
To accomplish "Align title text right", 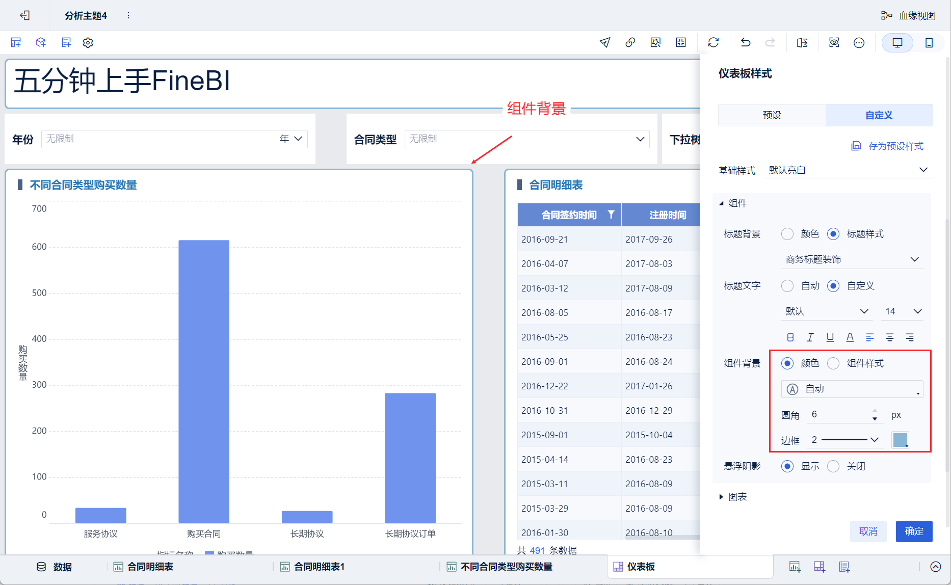I will tap(910, 337).
